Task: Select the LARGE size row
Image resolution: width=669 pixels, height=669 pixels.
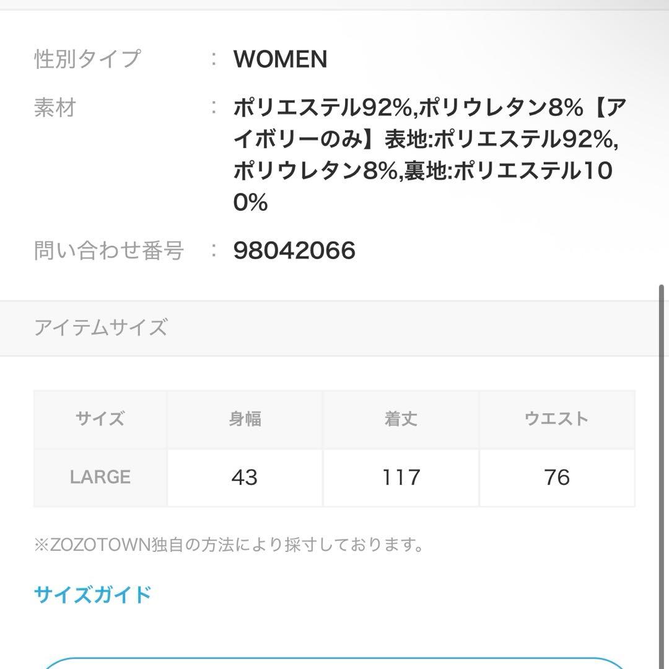Action: pos(99,477)
